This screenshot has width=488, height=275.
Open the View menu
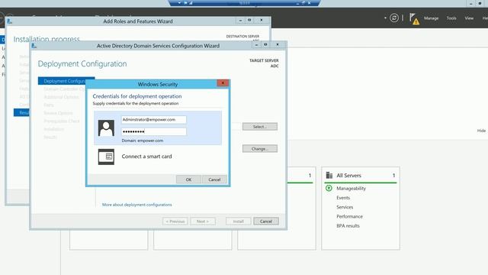469,18
